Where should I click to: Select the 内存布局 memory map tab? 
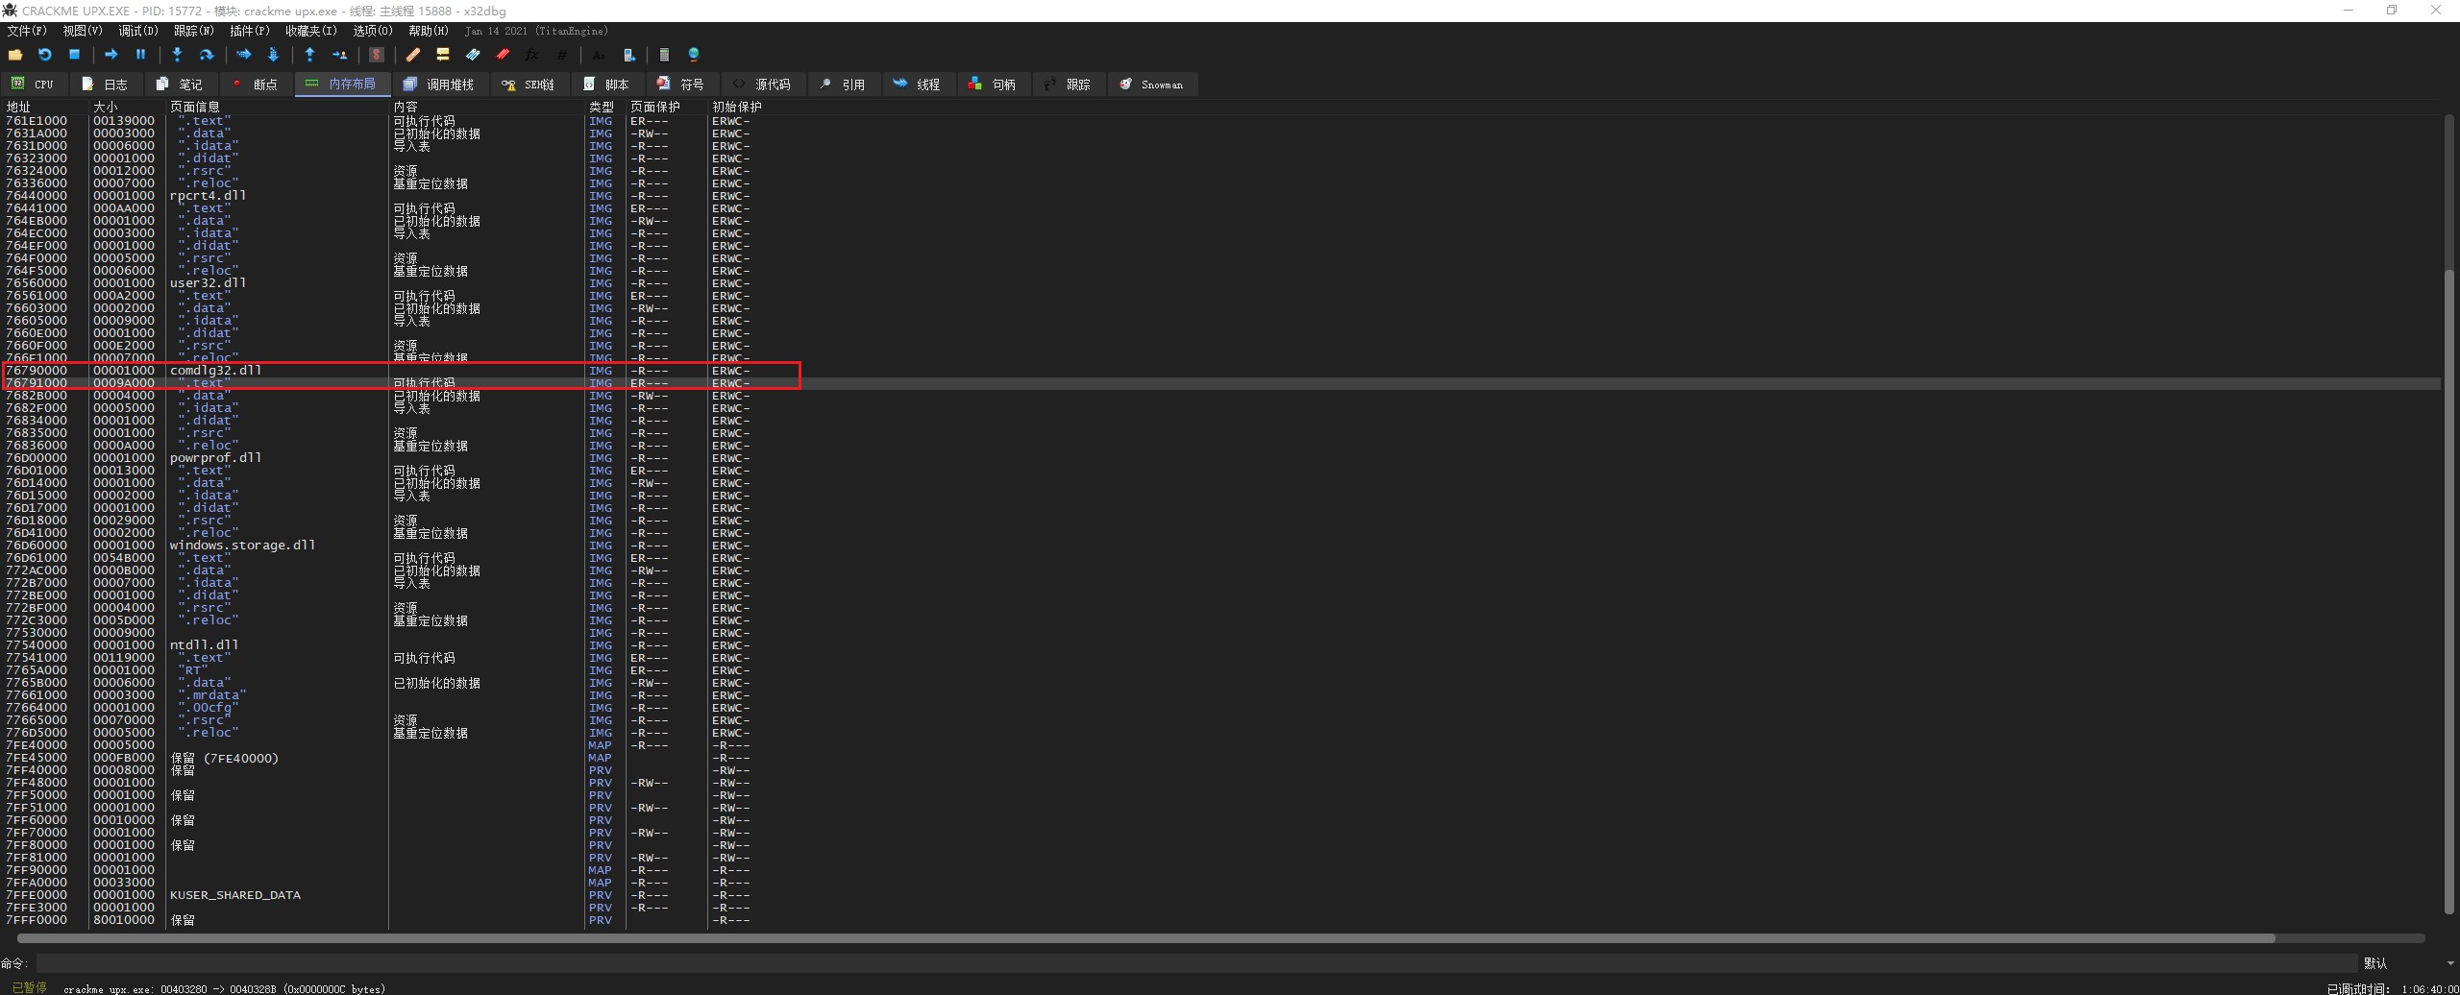click(x=341, y=85)
